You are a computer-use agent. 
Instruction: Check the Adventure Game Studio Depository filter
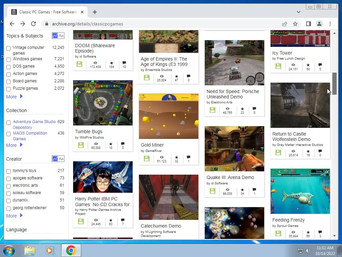[8, 122]
